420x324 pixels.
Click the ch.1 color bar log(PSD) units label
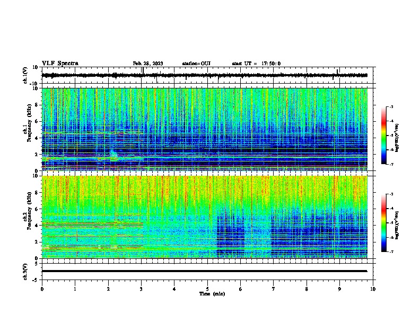tap(397, 138)
